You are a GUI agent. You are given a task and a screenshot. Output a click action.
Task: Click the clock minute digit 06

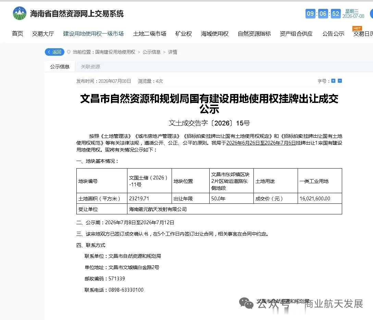[323, 14]
